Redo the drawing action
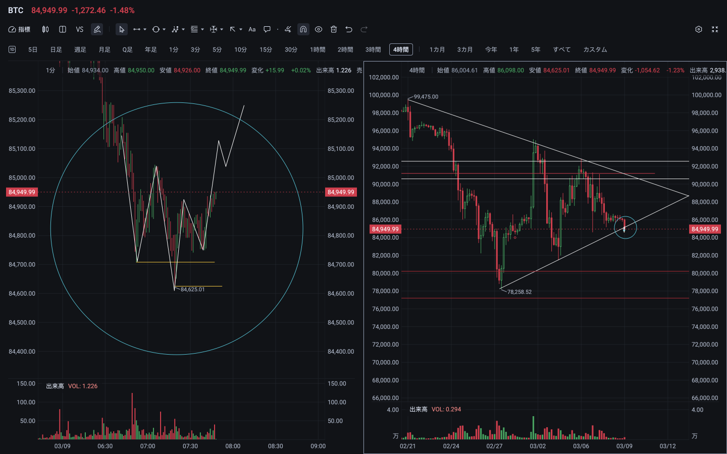 pyautogui.click(x=364, y=29)
